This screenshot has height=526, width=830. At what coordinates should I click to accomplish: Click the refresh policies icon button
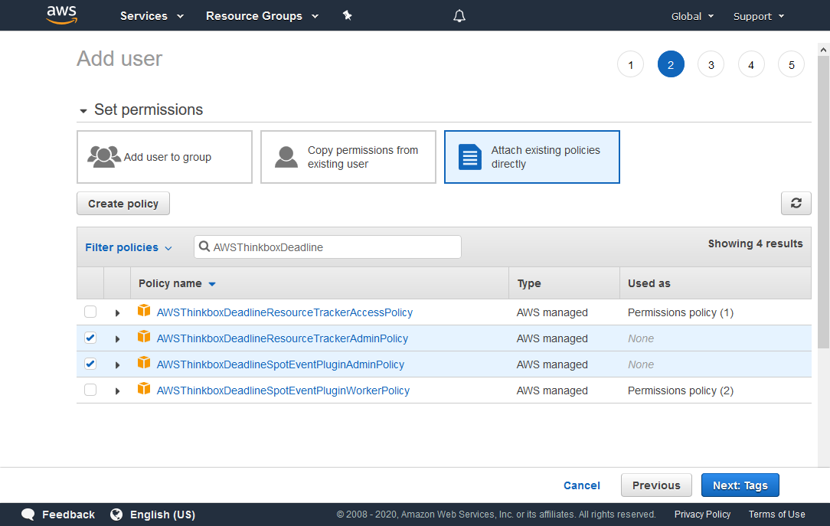click(x=796, y=203)
